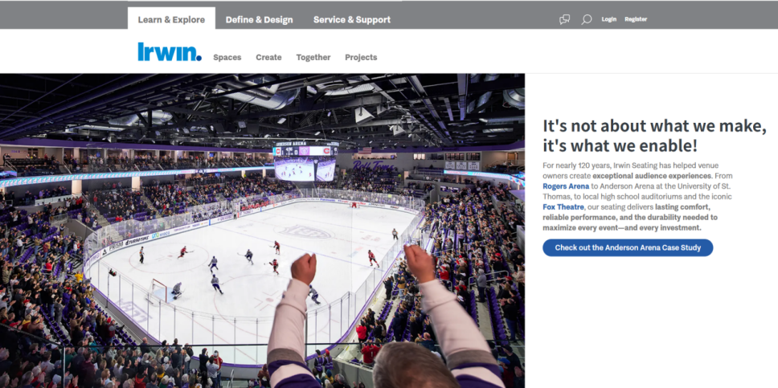Screen dimensions: 778x388
Task: Click the hockey arena hero image
Action: (262, 231)
